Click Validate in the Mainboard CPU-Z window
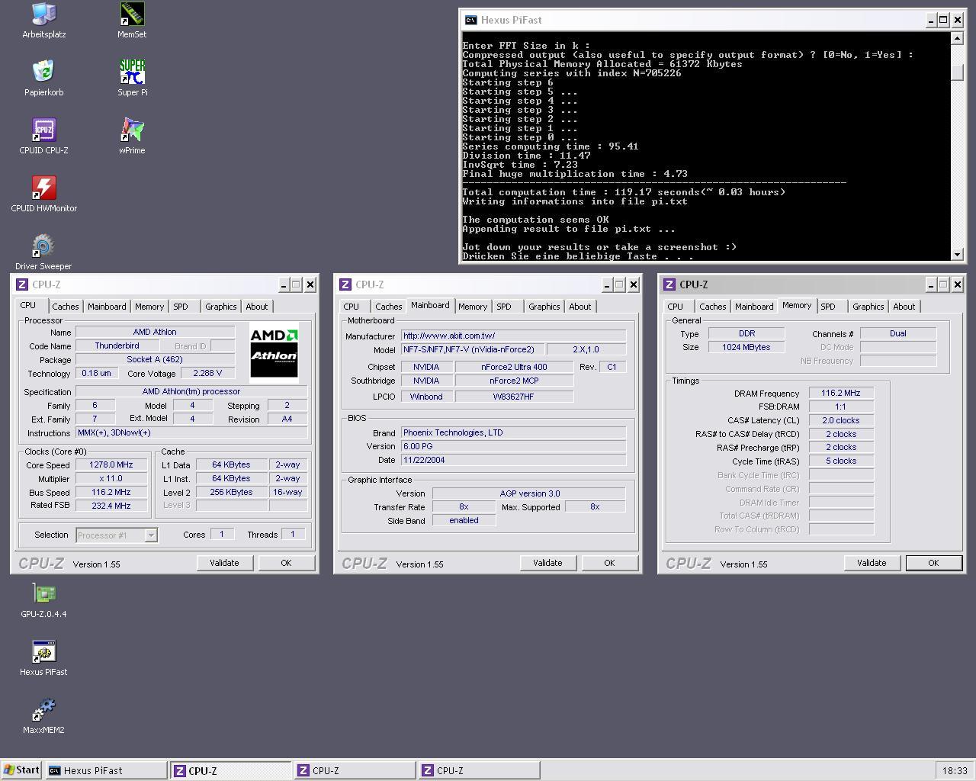976x781 pixels. click(547, 563)
